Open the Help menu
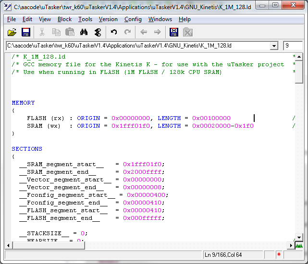Screen dimensions: 308x264 [185, 19]
